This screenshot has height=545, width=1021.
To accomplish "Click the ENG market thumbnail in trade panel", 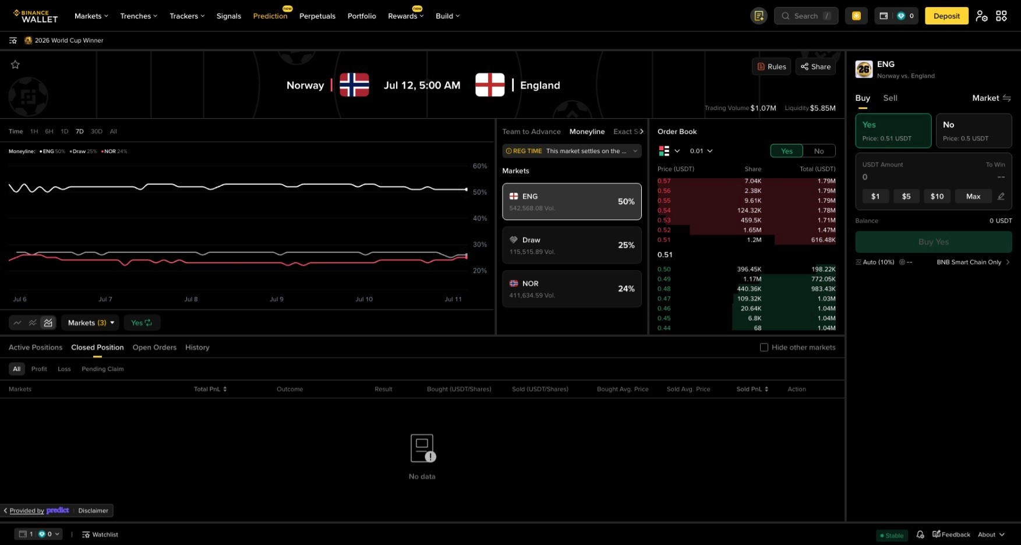I will pos(864,69).
